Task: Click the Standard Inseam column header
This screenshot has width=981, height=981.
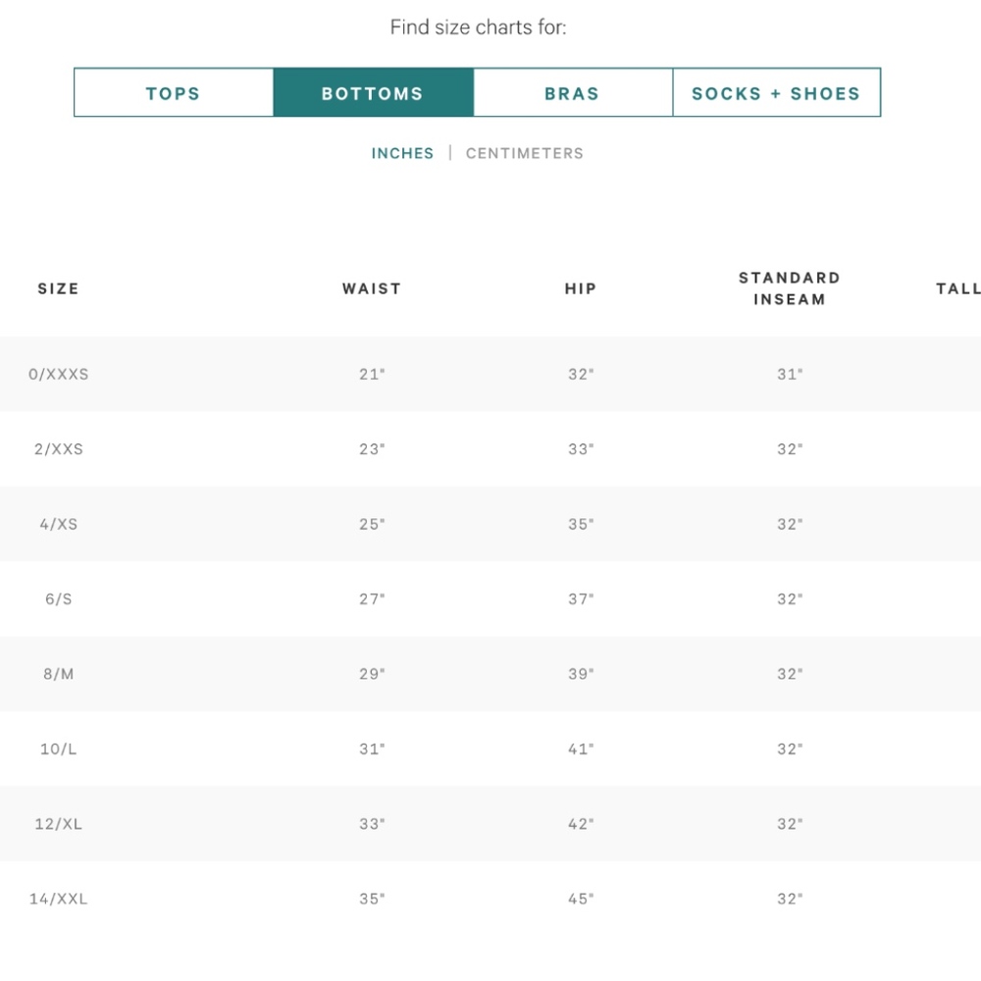Action: tap(790, 288)
